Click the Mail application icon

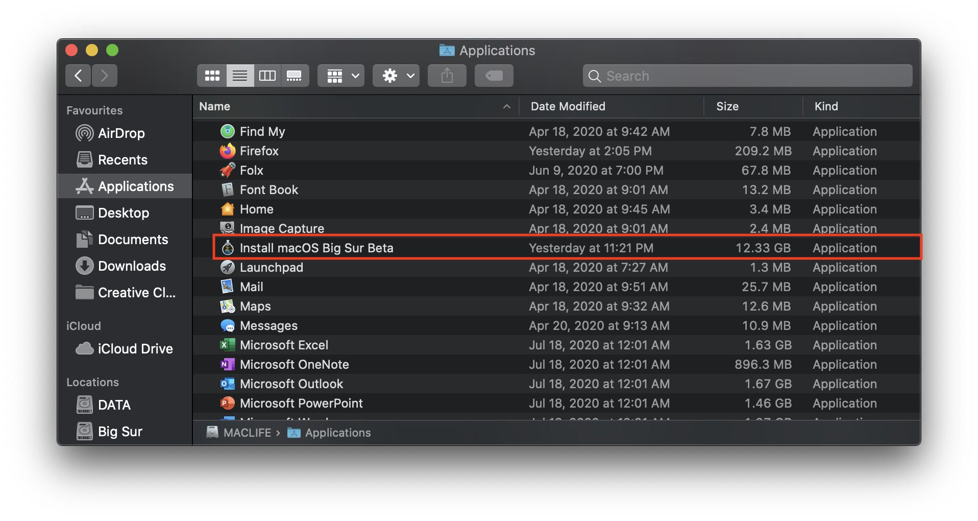point(228,287)
